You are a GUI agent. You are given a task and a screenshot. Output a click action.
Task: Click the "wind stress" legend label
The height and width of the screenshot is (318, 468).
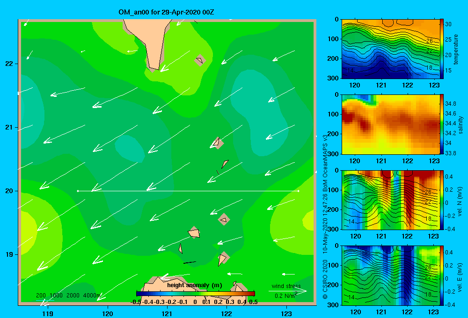click(286, 286)
